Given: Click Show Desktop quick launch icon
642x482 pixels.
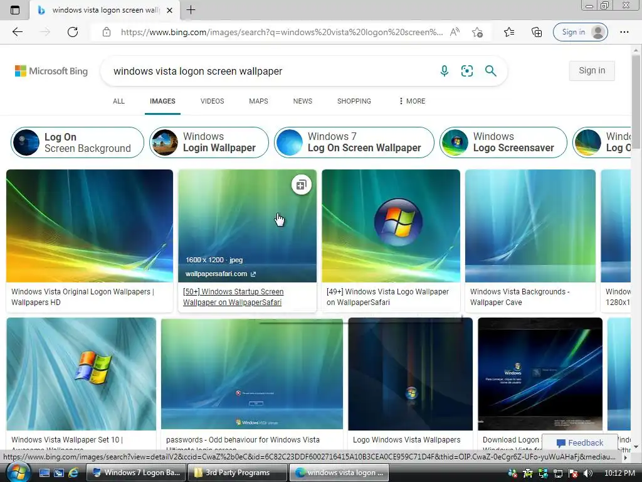Looking at the screenshot, I should click(45, 473).
